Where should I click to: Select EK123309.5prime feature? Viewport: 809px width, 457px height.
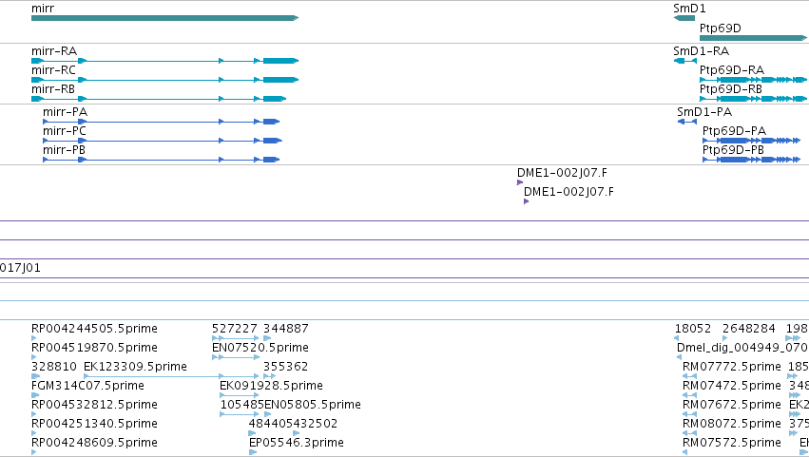[135, 367]
